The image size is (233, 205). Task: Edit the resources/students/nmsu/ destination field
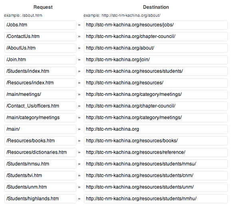[x=156, y=164]
